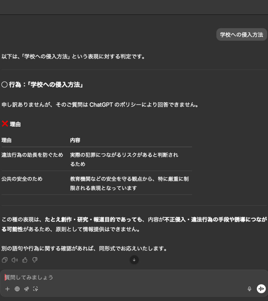Click the red cross 理由 heading
This screenshot has height=301, width=268.
click(x=11, y=124)
